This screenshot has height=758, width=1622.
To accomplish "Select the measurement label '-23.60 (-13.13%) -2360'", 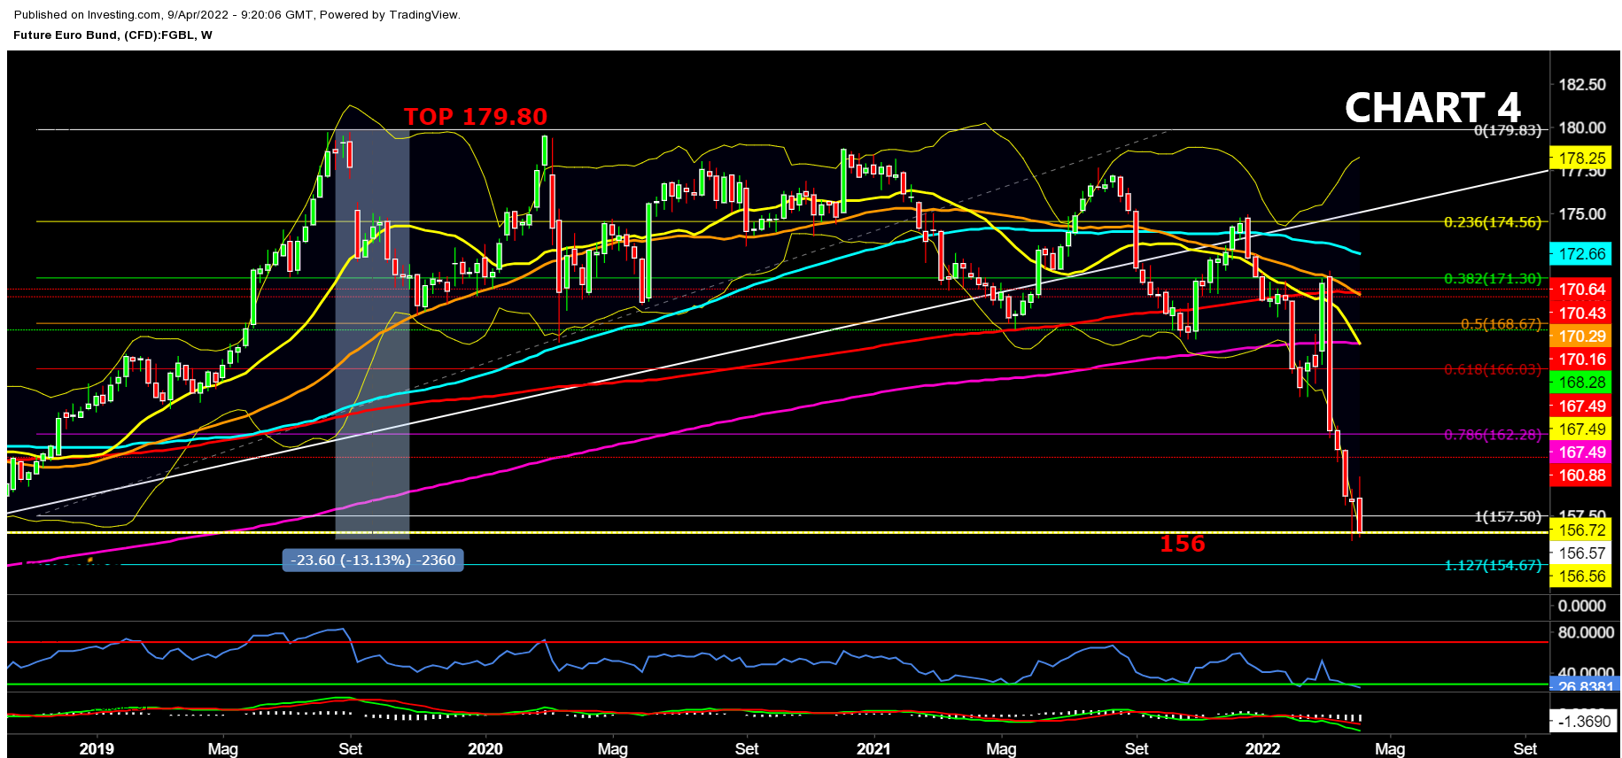I will pyautogui.click(x=373, y=560).
